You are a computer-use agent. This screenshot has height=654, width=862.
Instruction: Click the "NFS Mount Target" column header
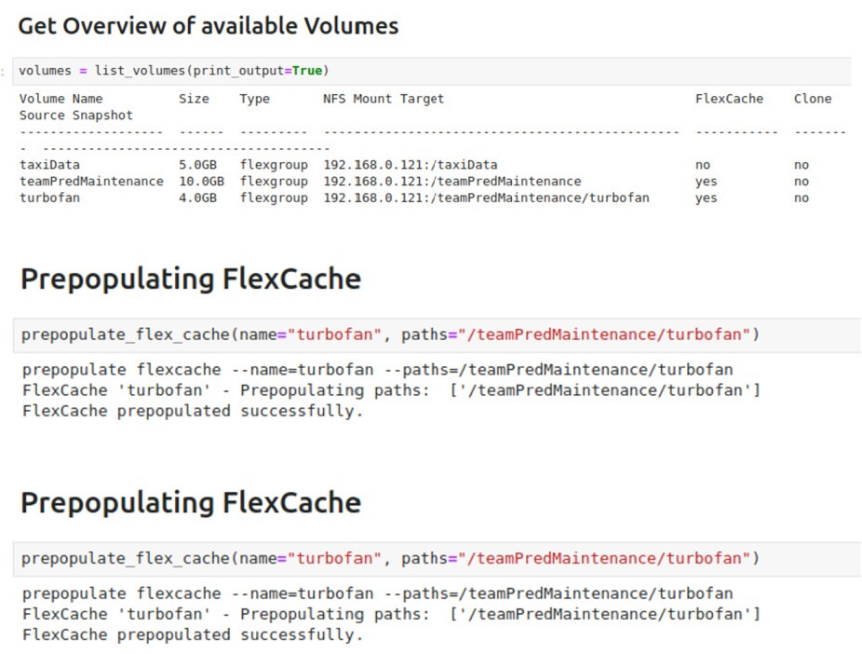coord(384,99)
